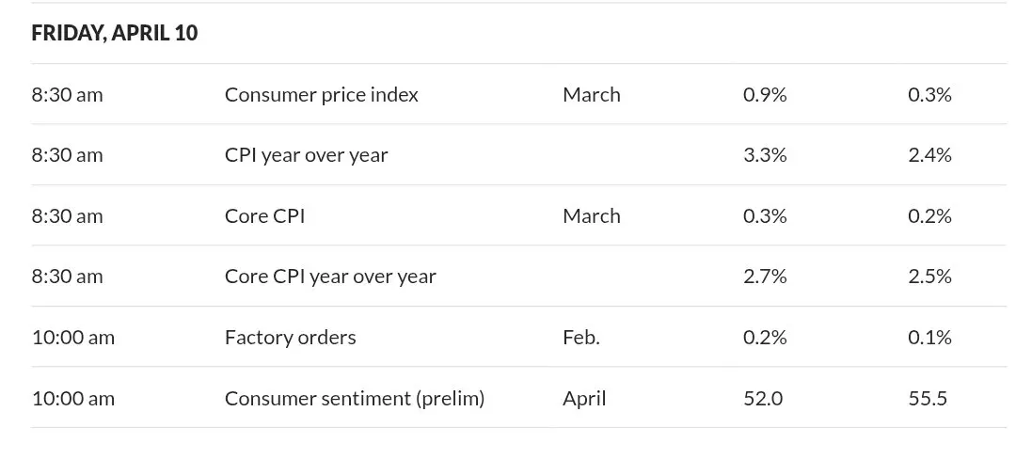The image size is (1016, 459).
Task: Click the Friday, April 10 heading
Action: pyautogui.click(x=115, y=33)
